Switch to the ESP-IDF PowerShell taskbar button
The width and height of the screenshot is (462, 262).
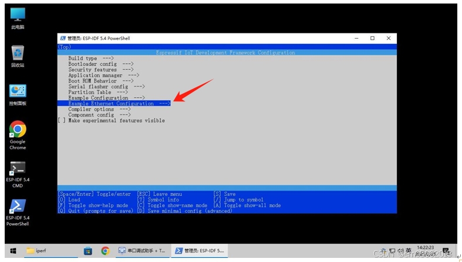click(x=200, y=251)
